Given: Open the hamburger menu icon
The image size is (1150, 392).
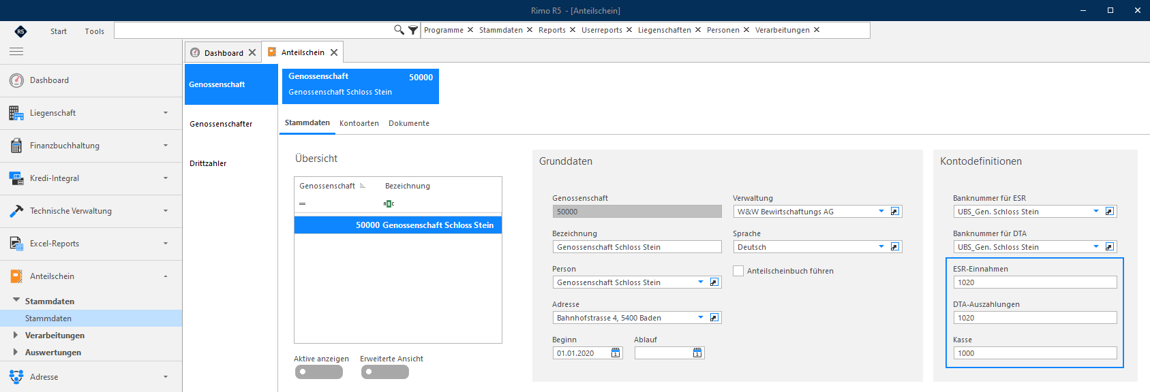Looking at the screenshot, I should (x=16, y=52).
